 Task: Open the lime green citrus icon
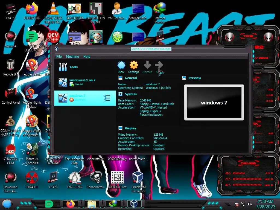pos(117,37)
